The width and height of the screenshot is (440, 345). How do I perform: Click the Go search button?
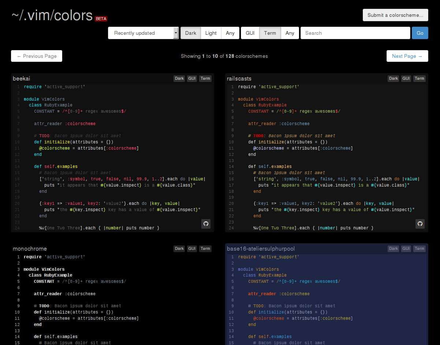point(420,33)
